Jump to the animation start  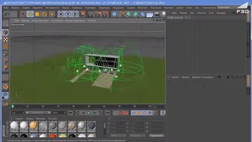[x=70, y=113]
